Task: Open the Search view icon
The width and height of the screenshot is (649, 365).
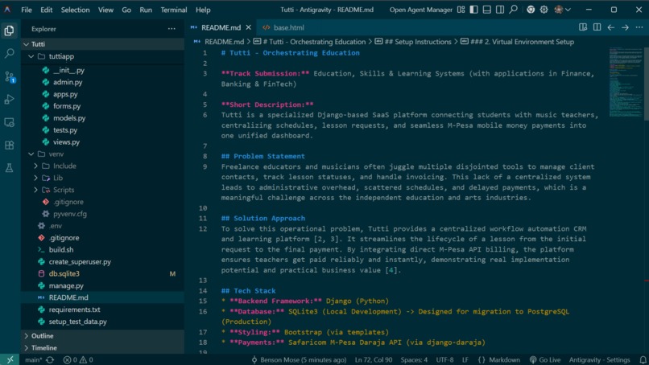Action: (x=9, y=53)
